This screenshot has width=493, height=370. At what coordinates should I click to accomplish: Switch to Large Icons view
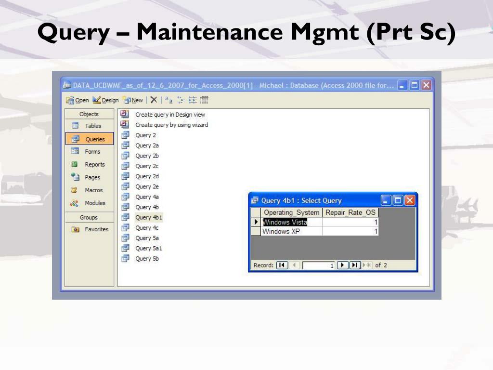click(x=169, y=100)
